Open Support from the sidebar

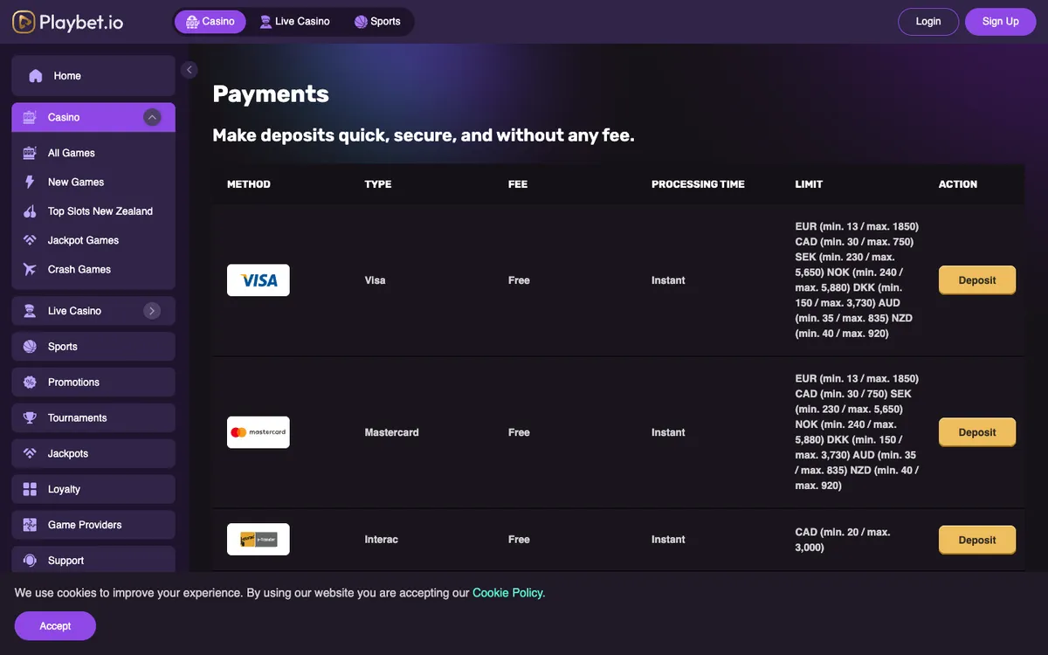pos(93,561)
